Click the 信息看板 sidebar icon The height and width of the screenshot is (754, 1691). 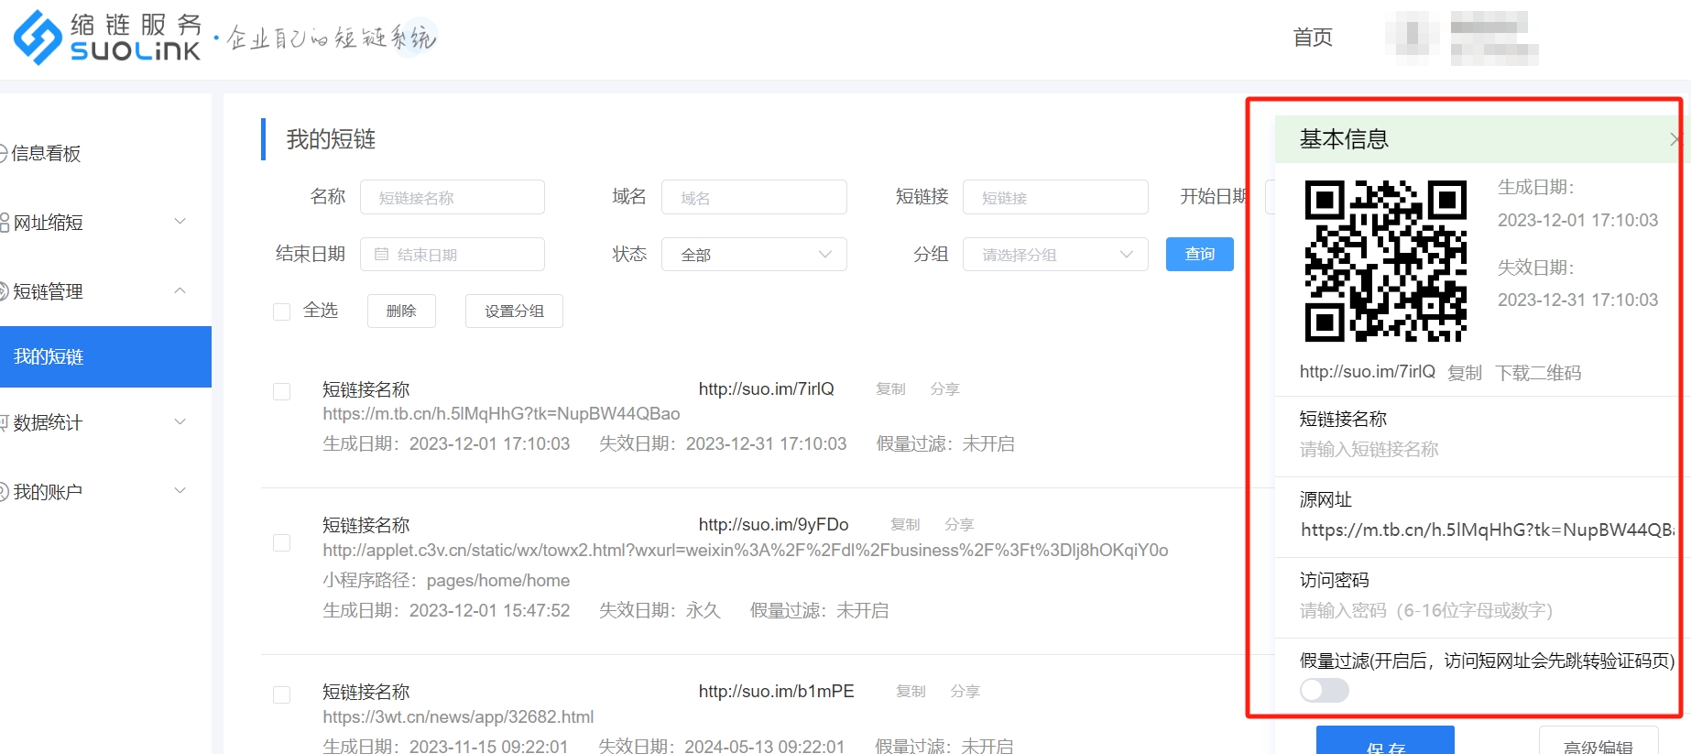[3, 154]
